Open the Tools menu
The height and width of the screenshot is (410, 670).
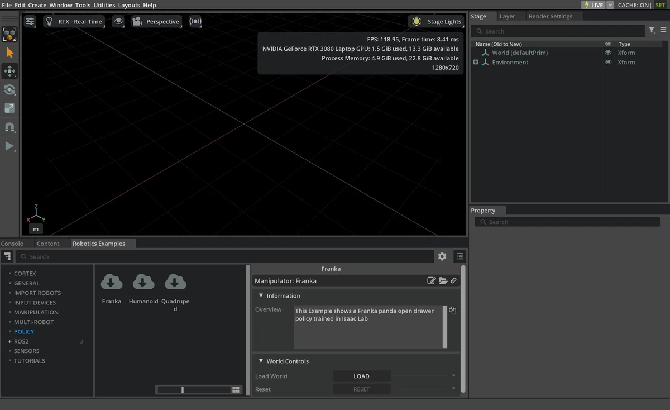click(x=83, y=5)
